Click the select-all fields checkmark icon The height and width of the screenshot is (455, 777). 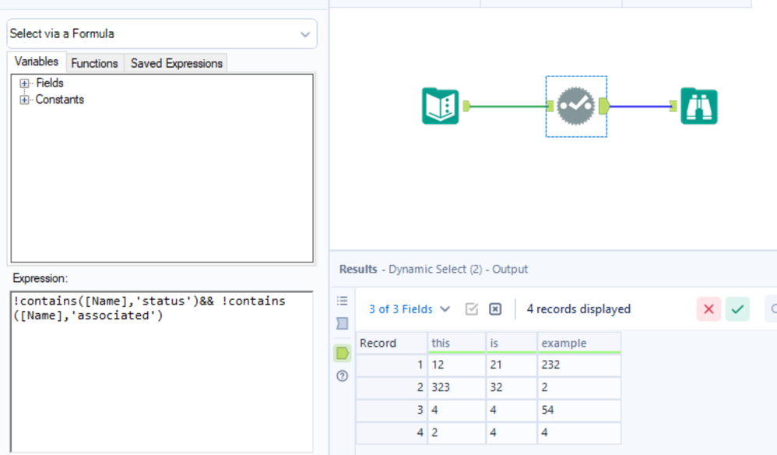coord(472,309)
